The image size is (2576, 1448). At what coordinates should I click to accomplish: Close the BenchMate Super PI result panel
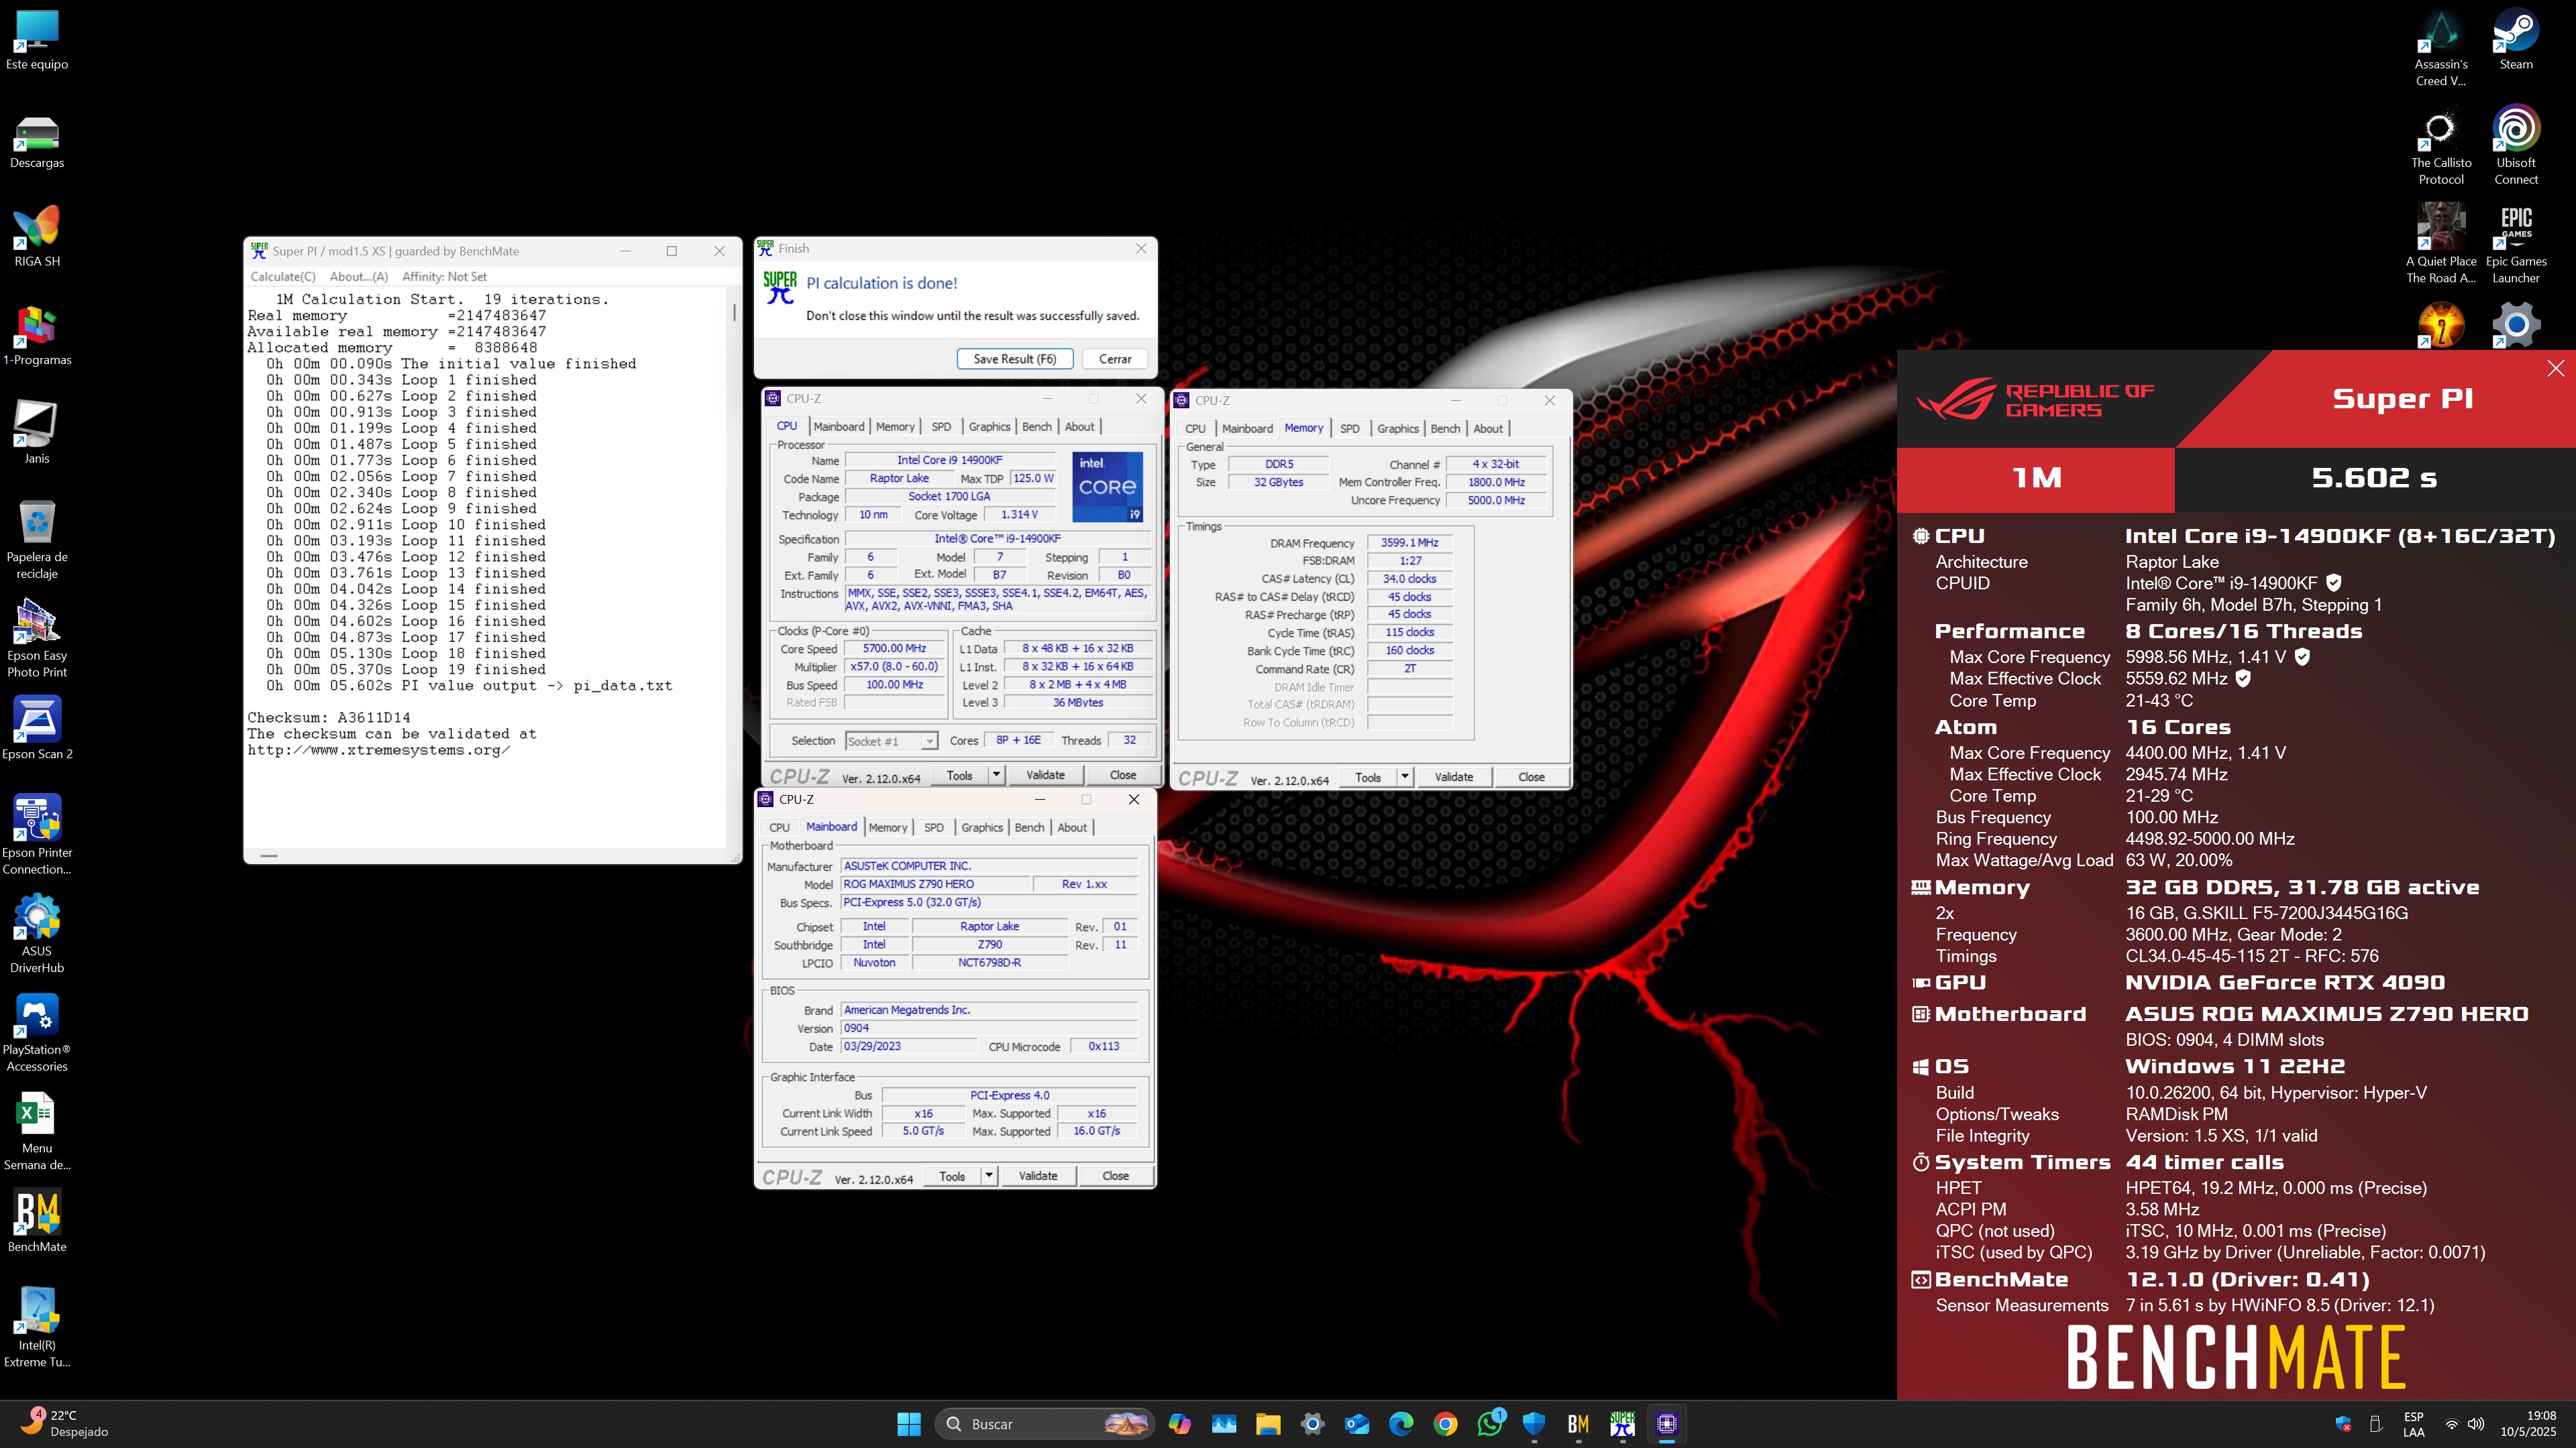coord(2556,369)
